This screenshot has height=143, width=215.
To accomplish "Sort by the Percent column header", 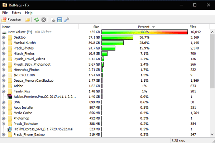I will [144, 27].
